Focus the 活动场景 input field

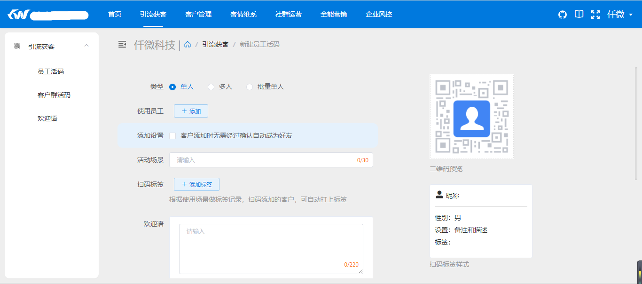[x=271, y=160]
